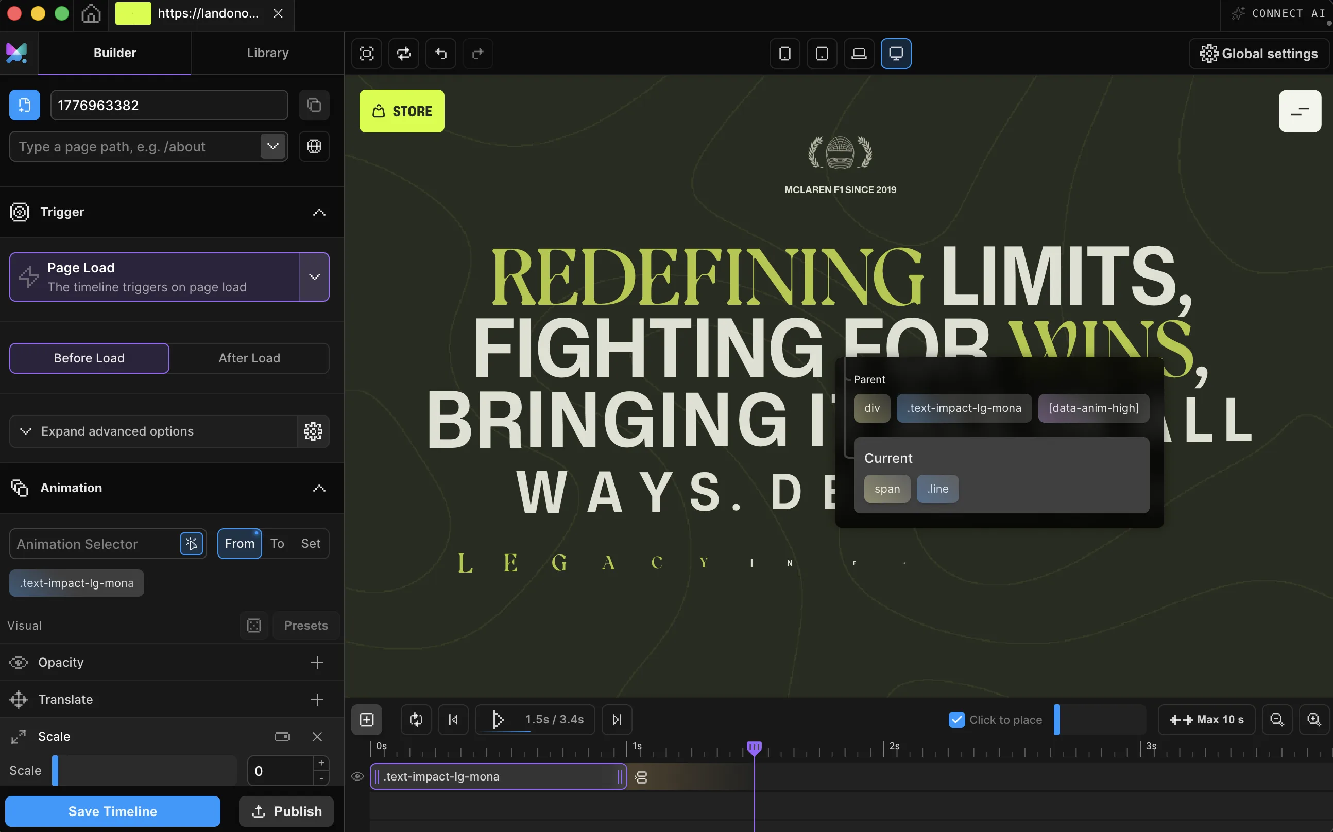Collapse the Animation section

(x=319, y=488)
